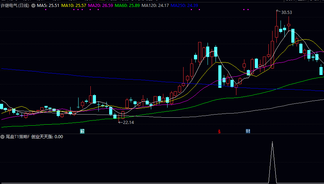This screenshot has height=184, width=324.
Task: Click the red S marker icon
Action: (219, 131)
